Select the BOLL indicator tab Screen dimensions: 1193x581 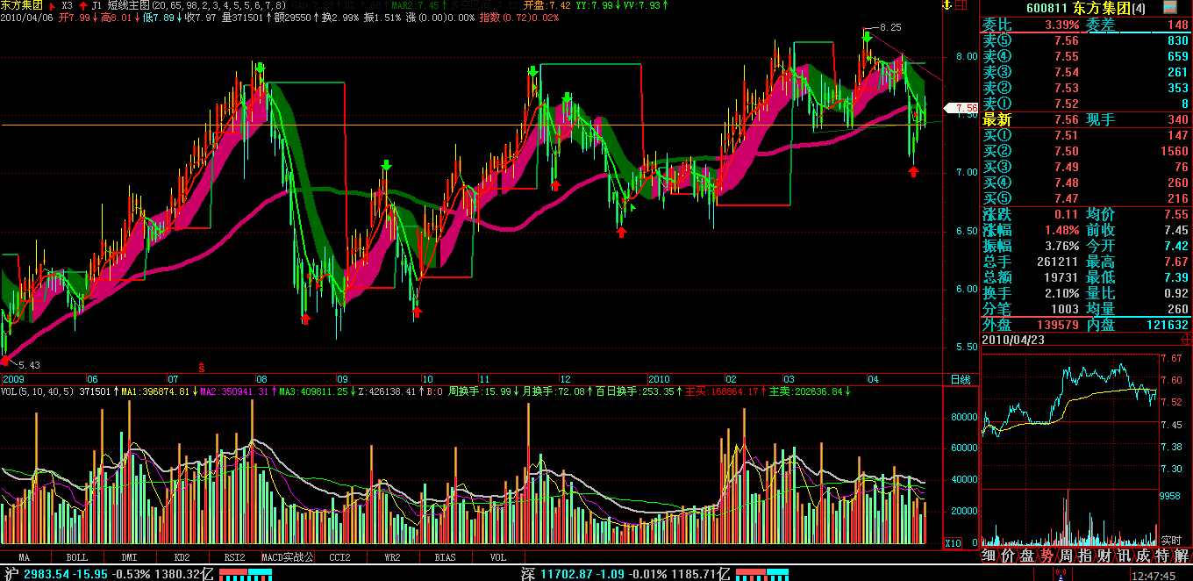pyautogui.click(x=77, y=556)
